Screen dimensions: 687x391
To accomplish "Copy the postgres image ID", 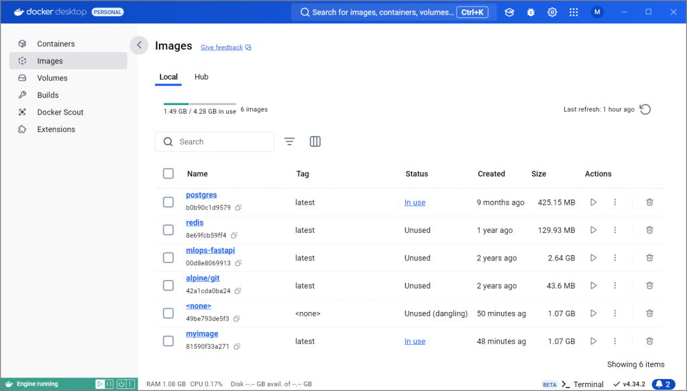I will point(238,208).
